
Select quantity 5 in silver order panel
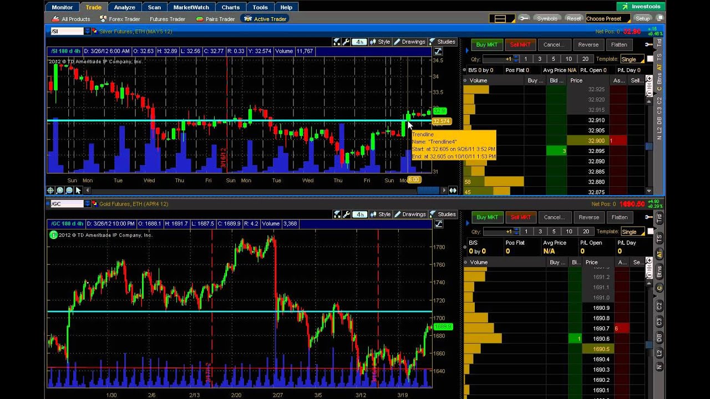pyautogui.click(x=553, y=59)
